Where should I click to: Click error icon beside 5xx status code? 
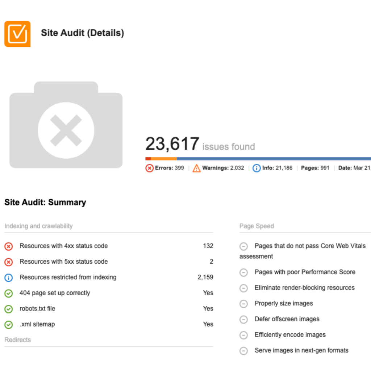coord(9,262)
